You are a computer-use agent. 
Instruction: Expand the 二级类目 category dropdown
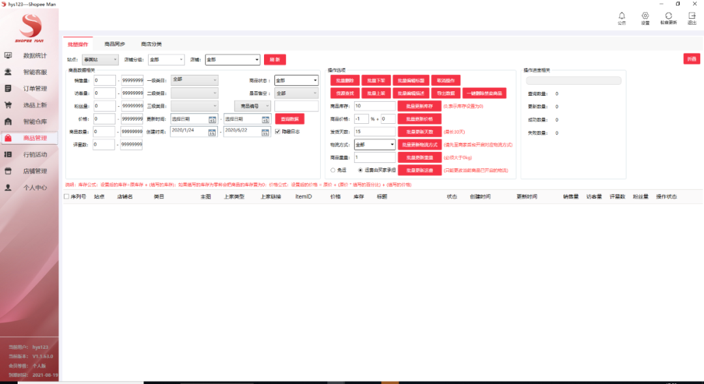(x=194, y=93)
